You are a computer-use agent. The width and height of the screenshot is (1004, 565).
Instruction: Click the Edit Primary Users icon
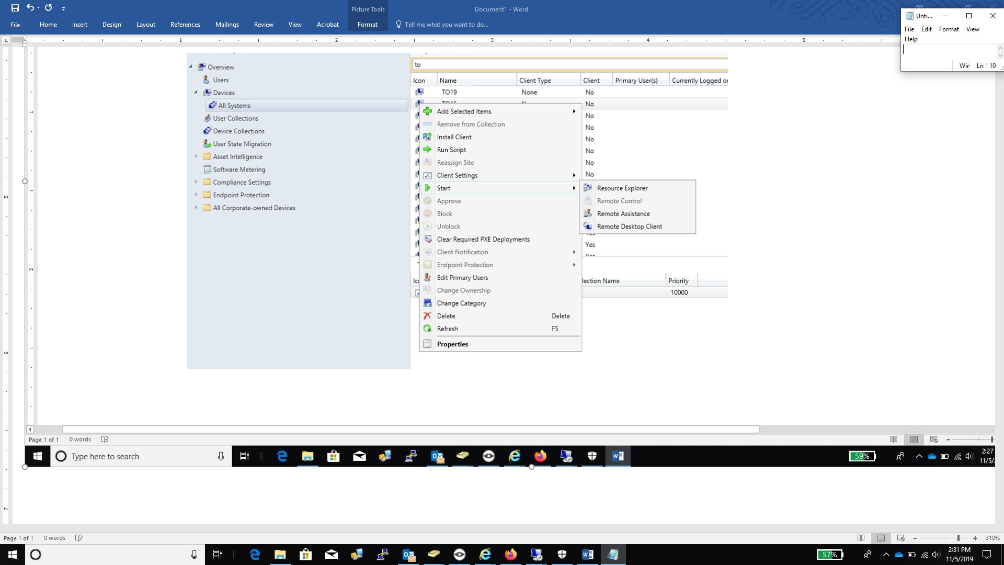click(x=427, y=278)
